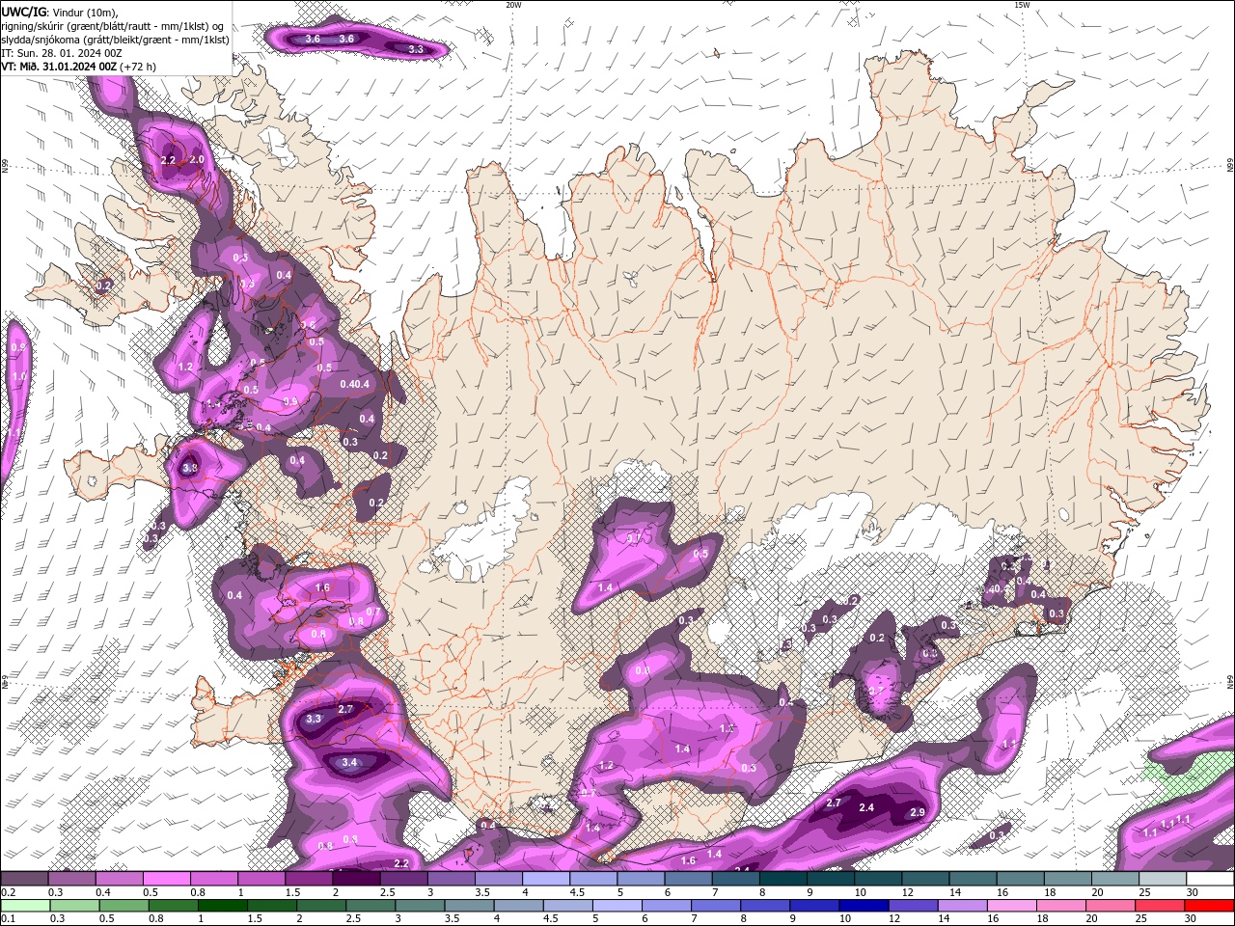Select the "64N" latitude label on right edge

click(1229, 681)
